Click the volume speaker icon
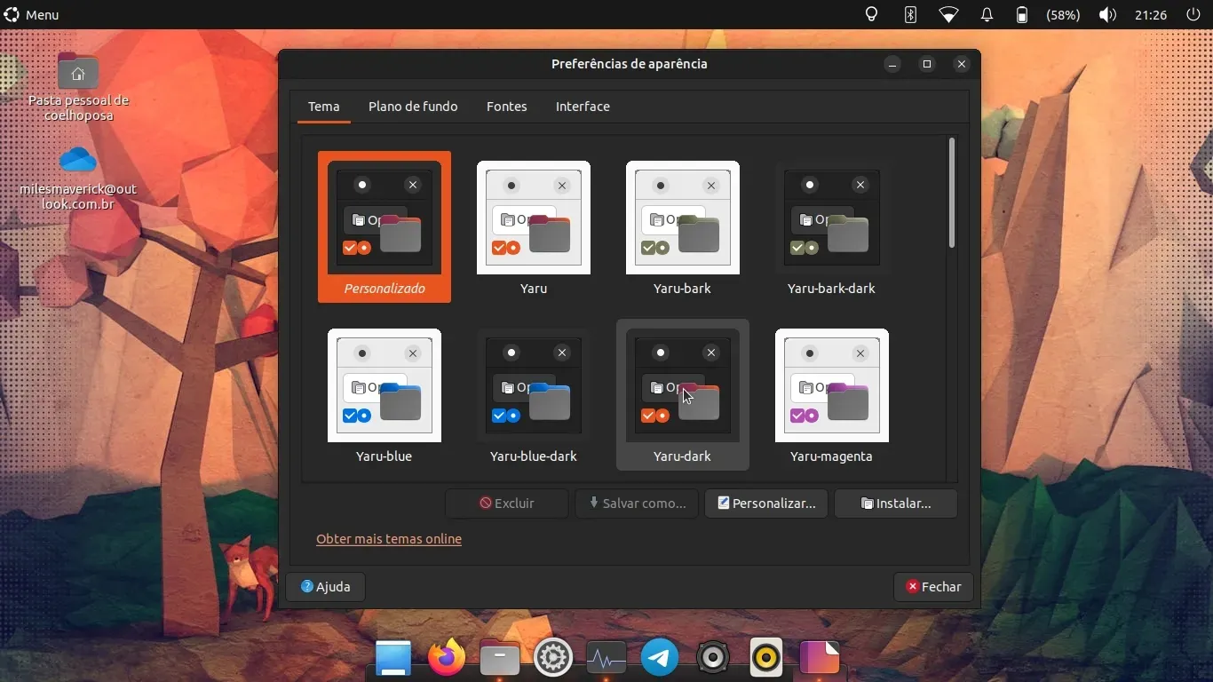The height and width of the screenshot is (682, 1213). [x=1107, y=15]
